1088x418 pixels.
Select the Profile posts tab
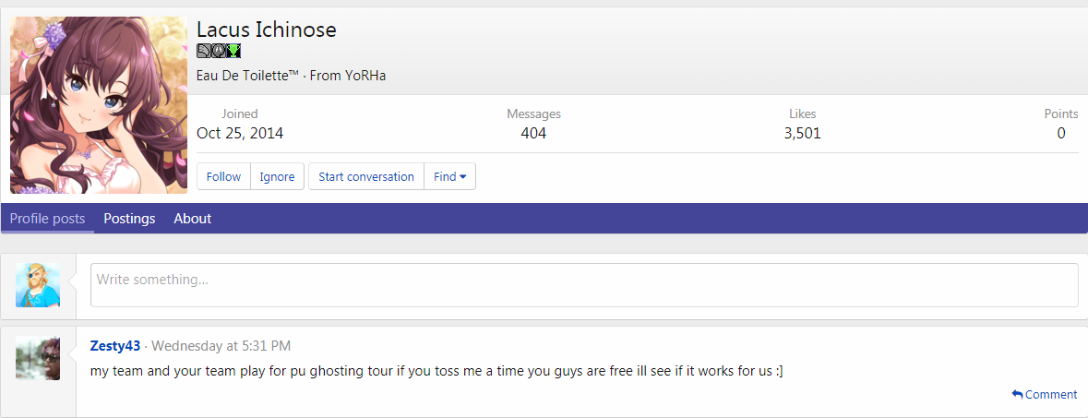click(47, 219)
